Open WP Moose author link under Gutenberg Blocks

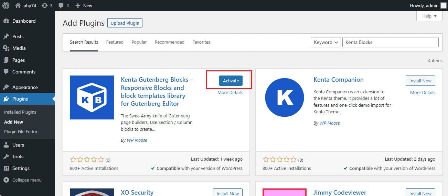point(137,140)
